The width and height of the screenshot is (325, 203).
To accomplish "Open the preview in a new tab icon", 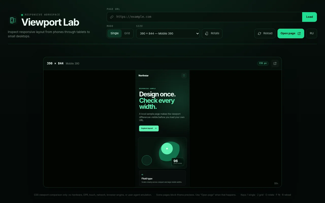I will point(275,63).
